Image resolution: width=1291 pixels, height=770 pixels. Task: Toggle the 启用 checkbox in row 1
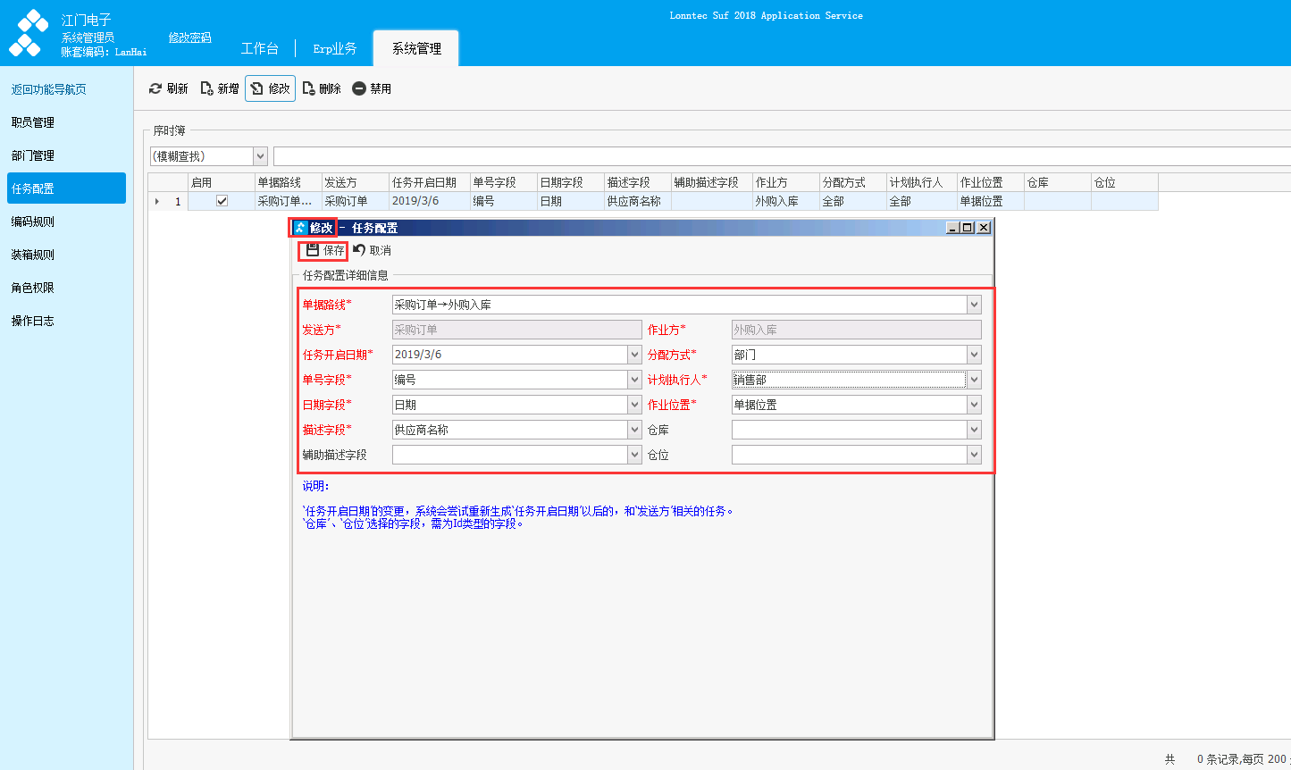tap(222, 201)
